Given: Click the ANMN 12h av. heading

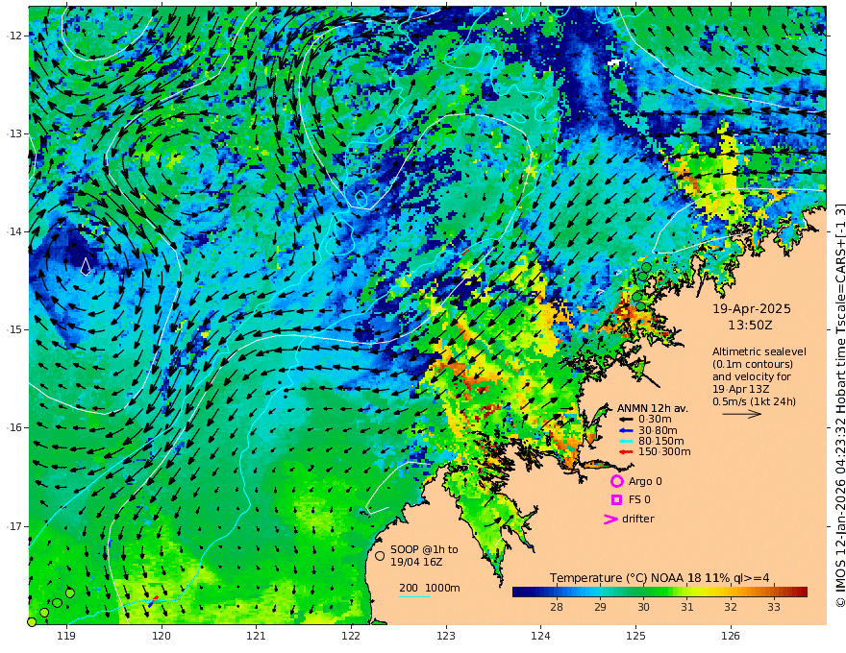Looking at the screenshot, I should coord(653,408).
